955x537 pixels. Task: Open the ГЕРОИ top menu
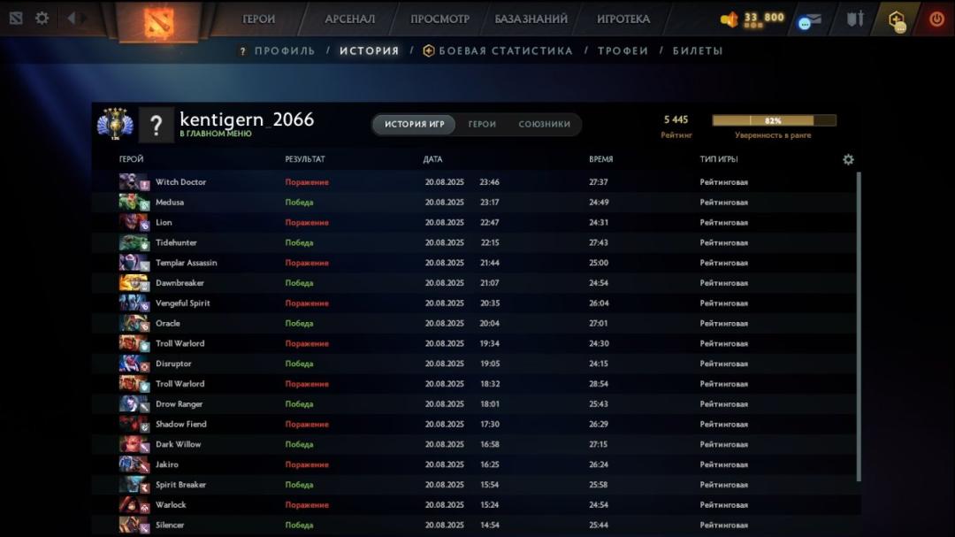tap(259, 19)
